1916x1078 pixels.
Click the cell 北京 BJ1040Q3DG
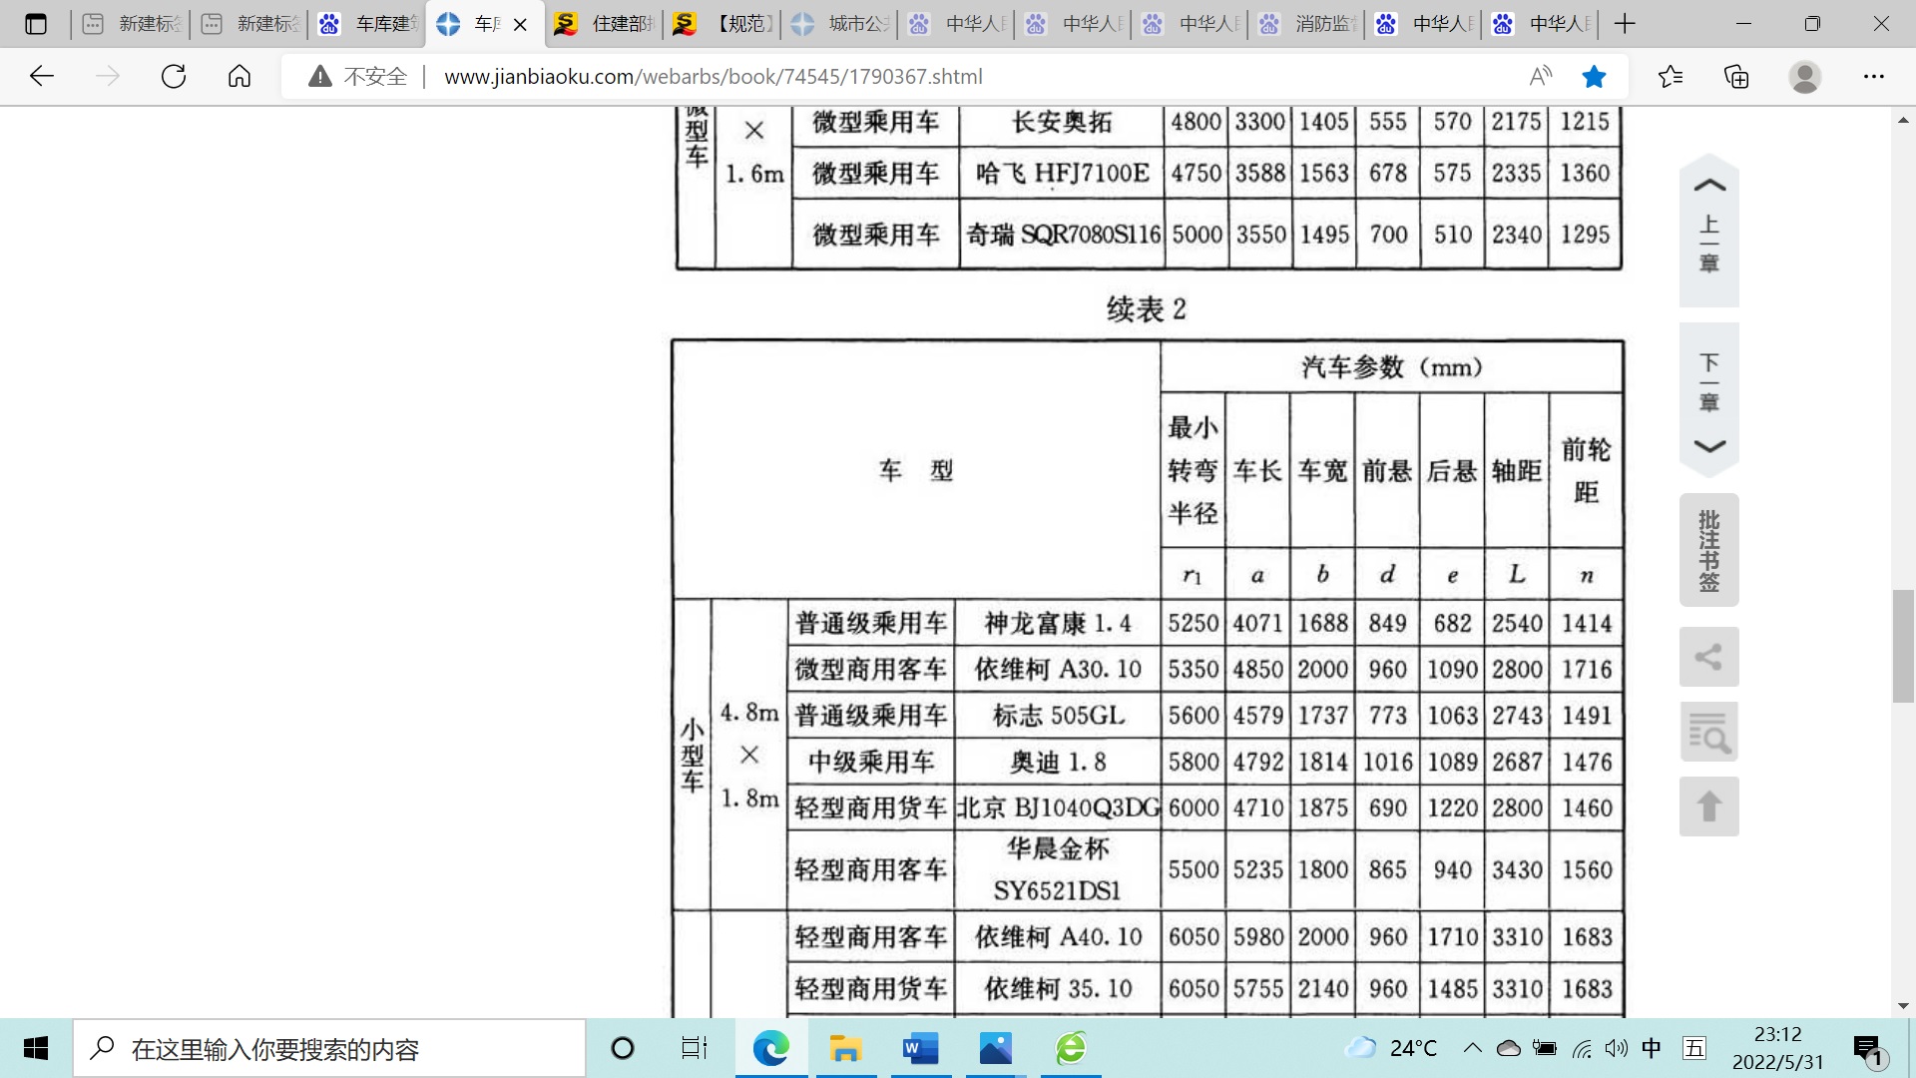[x=1058, y=808]
